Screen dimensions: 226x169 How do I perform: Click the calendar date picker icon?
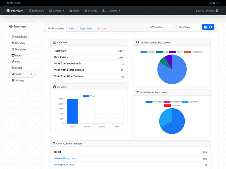205,27
